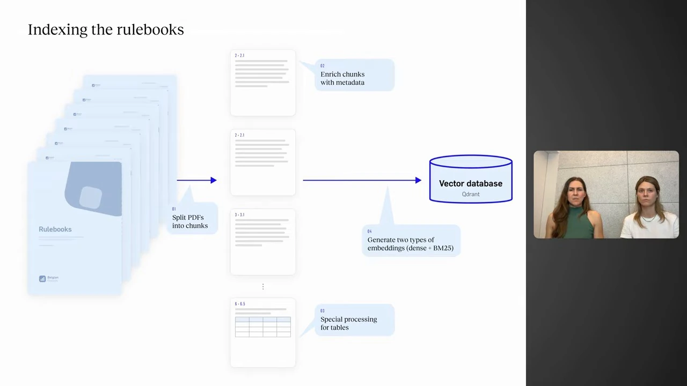
Task: Select the second chunk page labeled 2 > 2.1
Action: 263,162
